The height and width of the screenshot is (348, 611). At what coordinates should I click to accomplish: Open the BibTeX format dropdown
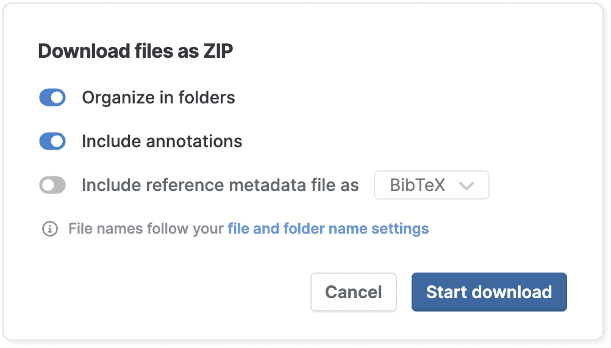tap(431, 186)
